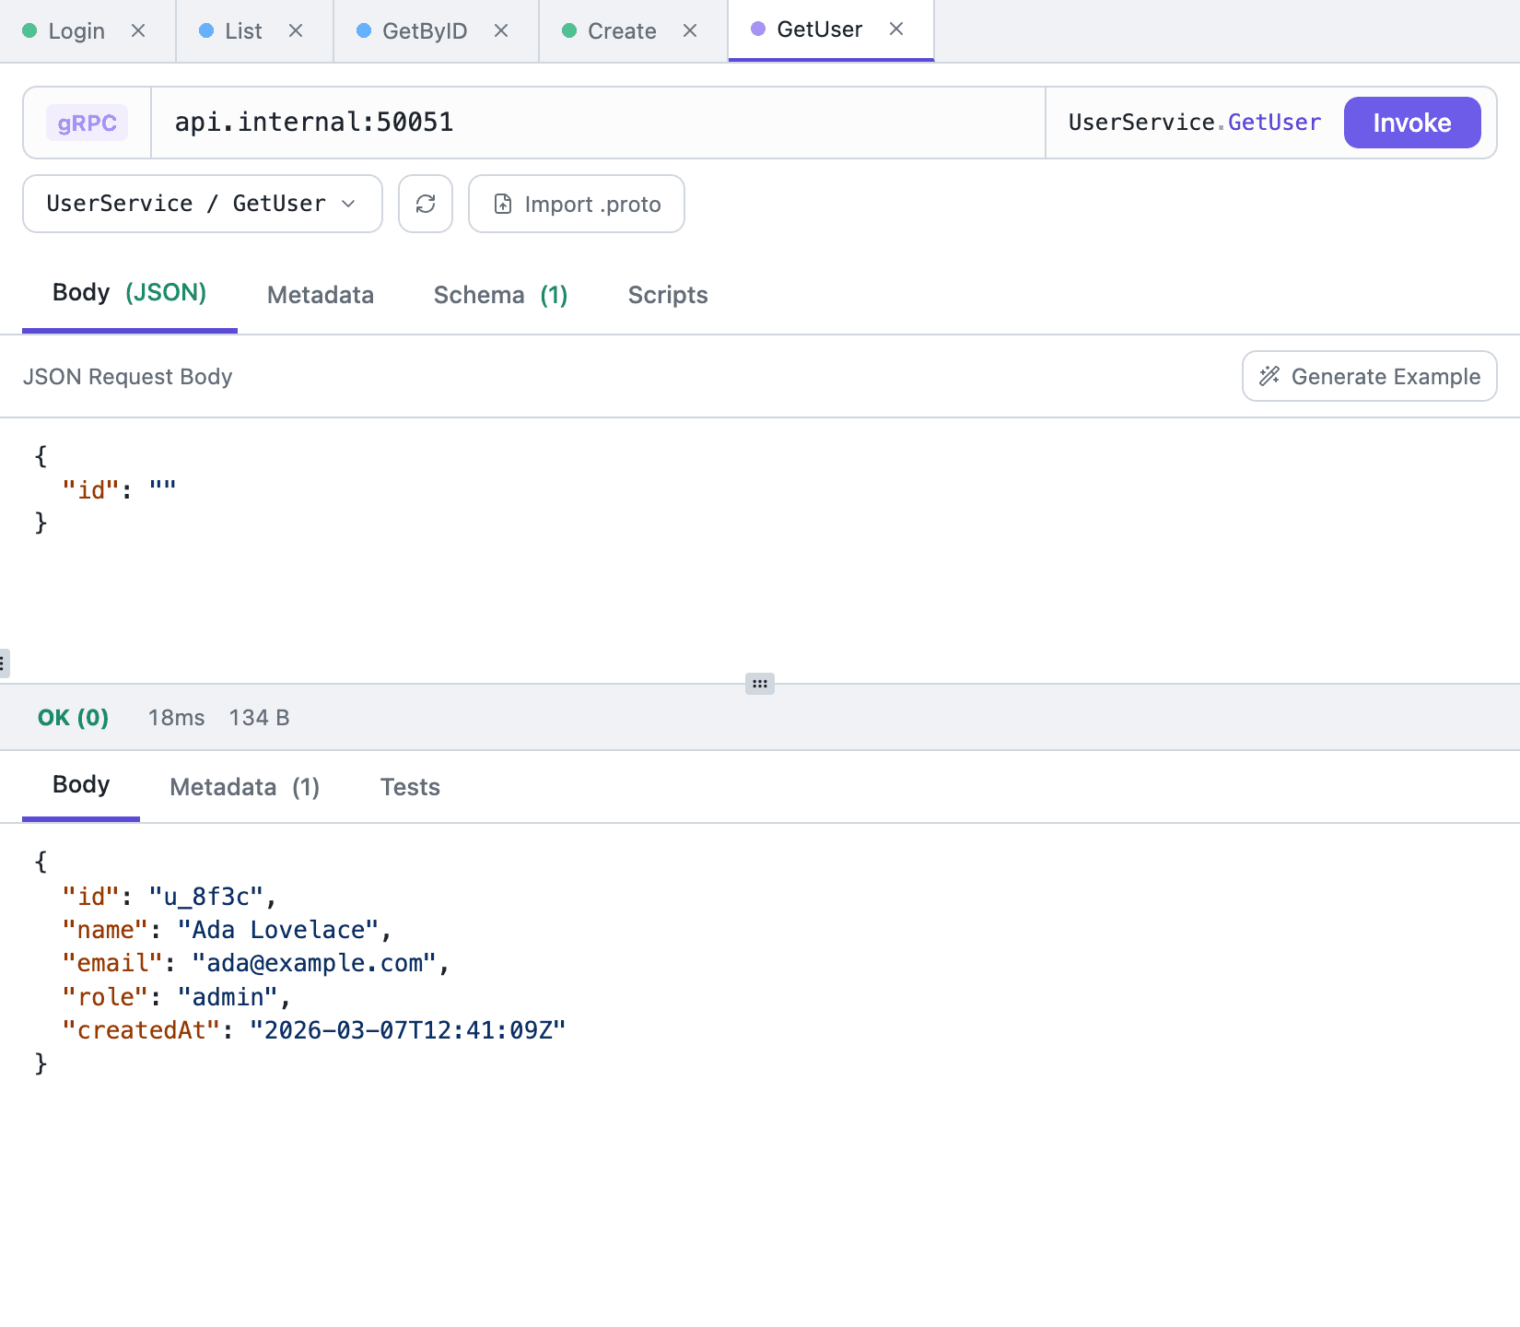Click the sidebar collapse handle at left edge

click(4, 663)
